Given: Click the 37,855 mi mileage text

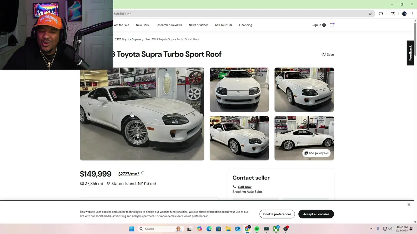Looking at the screenshot, I should 94,184.
